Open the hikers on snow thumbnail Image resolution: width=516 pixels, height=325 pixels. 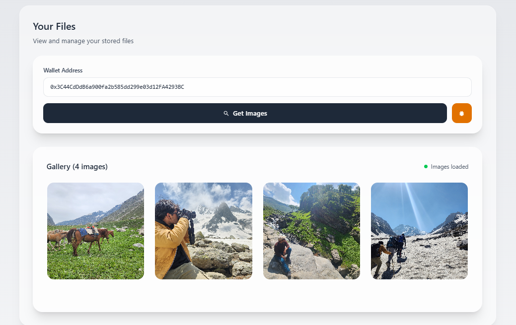pyautogui.click(x=419, y=231)
